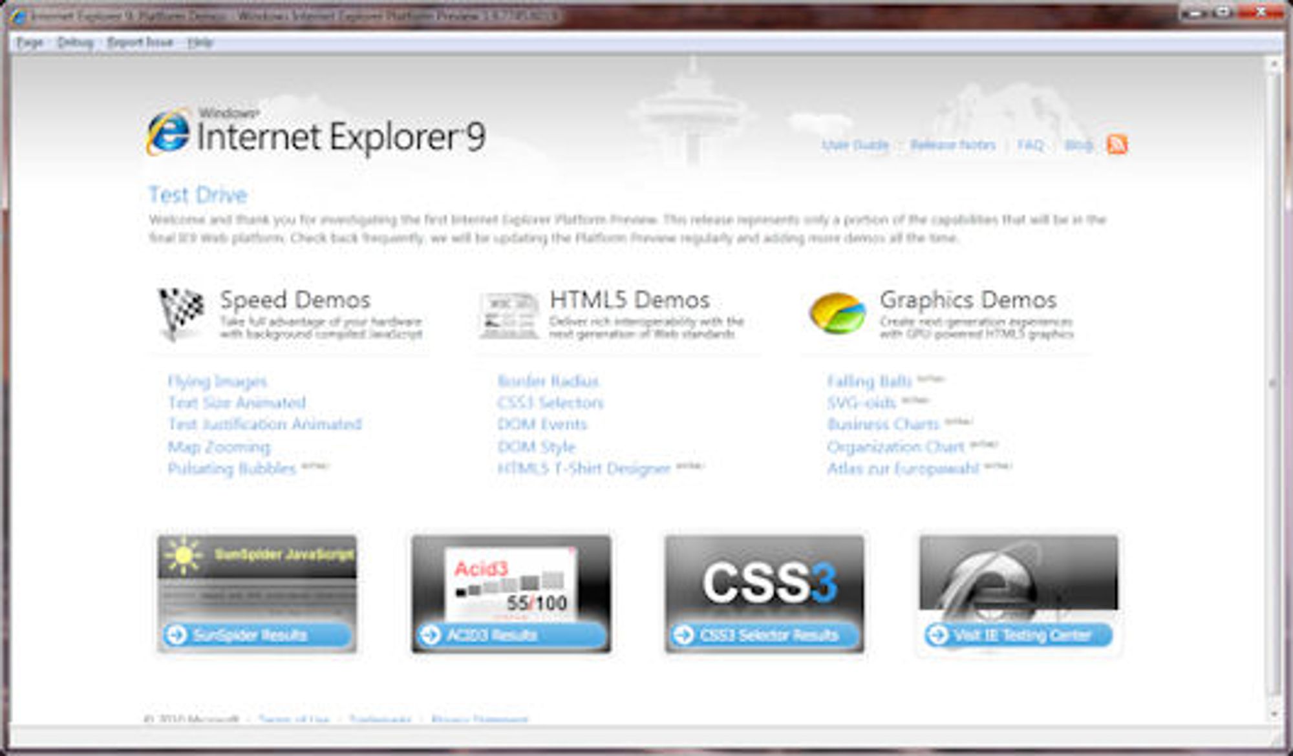The image size is (1293, 756).
Task: Open the Map Zooming demo
Action: click(219, 446)
